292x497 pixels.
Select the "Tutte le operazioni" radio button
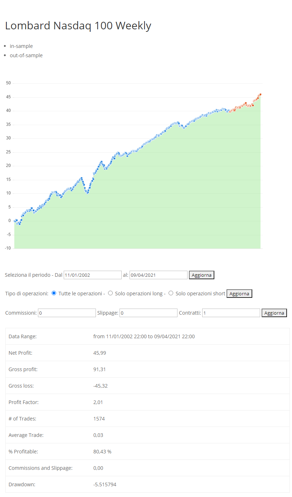point(54,293)
